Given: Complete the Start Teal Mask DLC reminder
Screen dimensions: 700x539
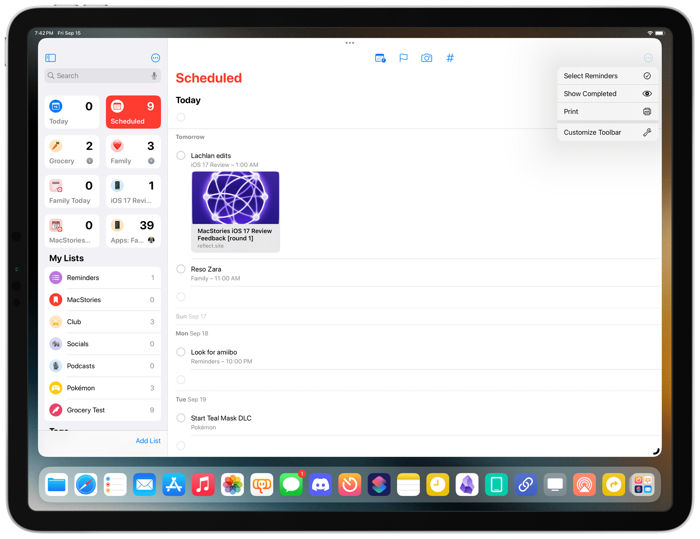Looking at the screenshot, I should click(181, 418).
